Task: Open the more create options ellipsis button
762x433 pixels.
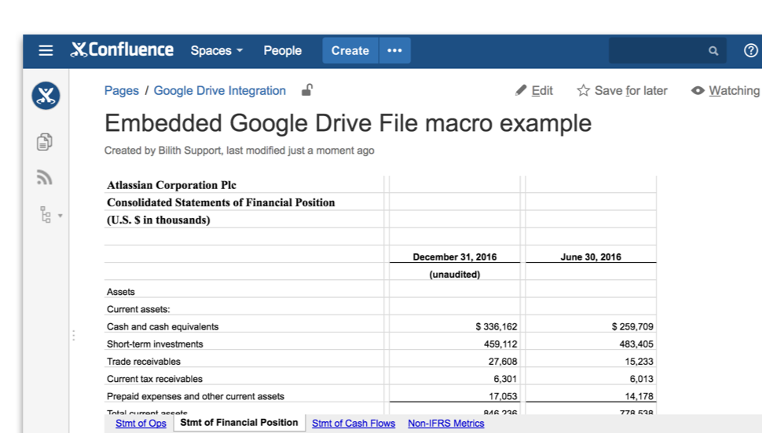Action: pos(394,50)
